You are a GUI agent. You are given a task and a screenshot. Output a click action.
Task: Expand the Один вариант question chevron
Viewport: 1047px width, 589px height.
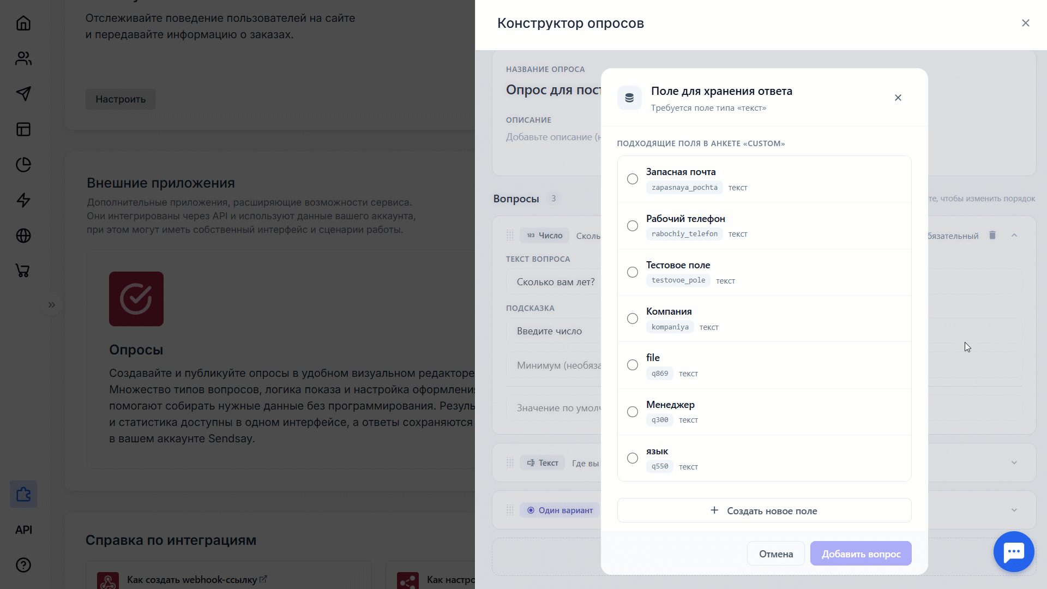pyautogui.click(x=1014, y=510)
